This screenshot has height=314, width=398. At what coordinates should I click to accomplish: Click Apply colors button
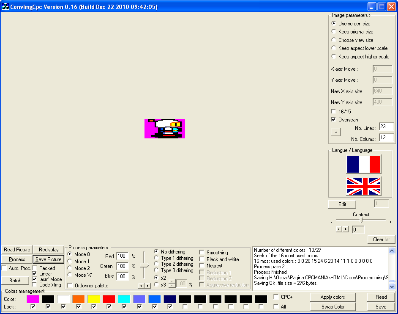(333, 297)
